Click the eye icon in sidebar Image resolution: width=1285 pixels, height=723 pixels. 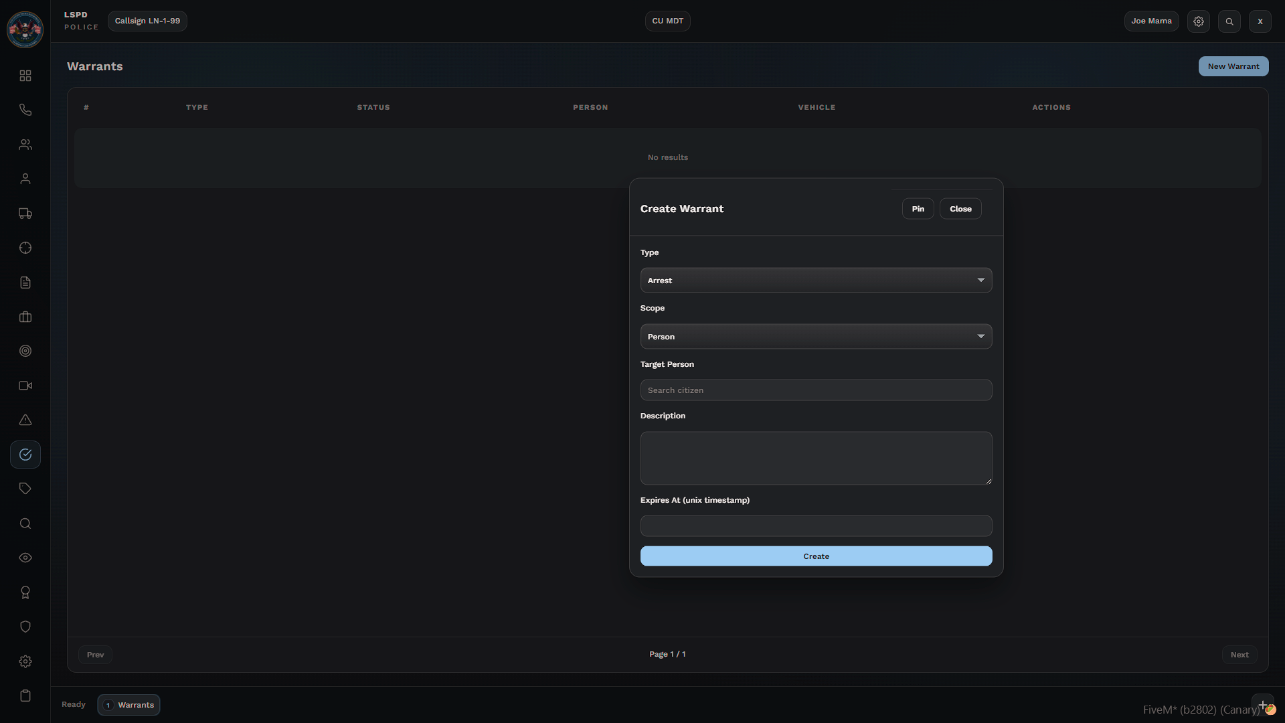[25, 558]
